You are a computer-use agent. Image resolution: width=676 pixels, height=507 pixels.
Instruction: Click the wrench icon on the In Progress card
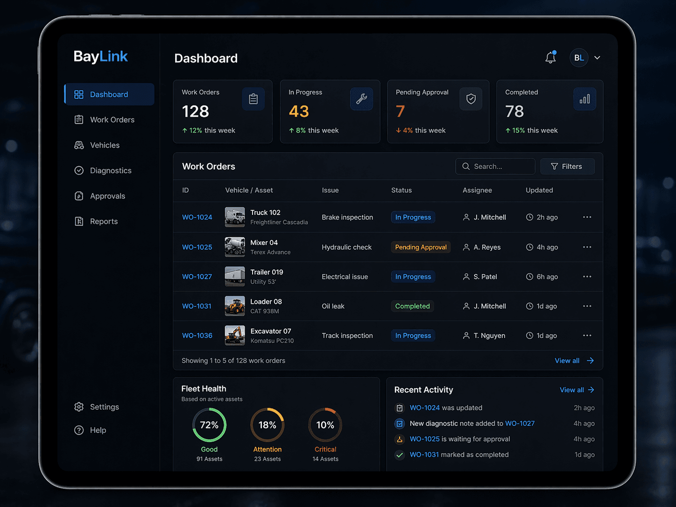pos(361,99)
